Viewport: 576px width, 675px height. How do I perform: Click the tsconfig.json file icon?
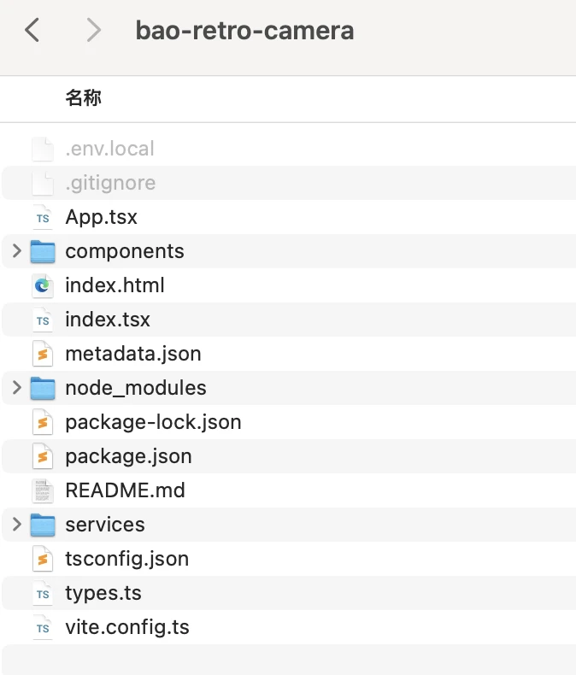[x=43, y=559]
